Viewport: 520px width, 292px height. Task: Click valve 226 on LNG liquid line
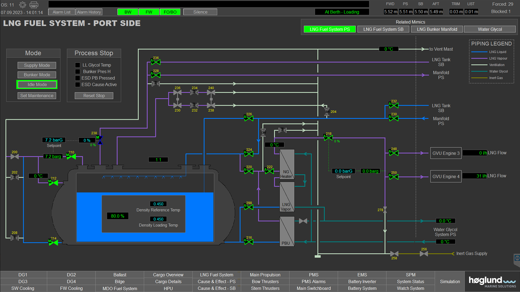249,119
